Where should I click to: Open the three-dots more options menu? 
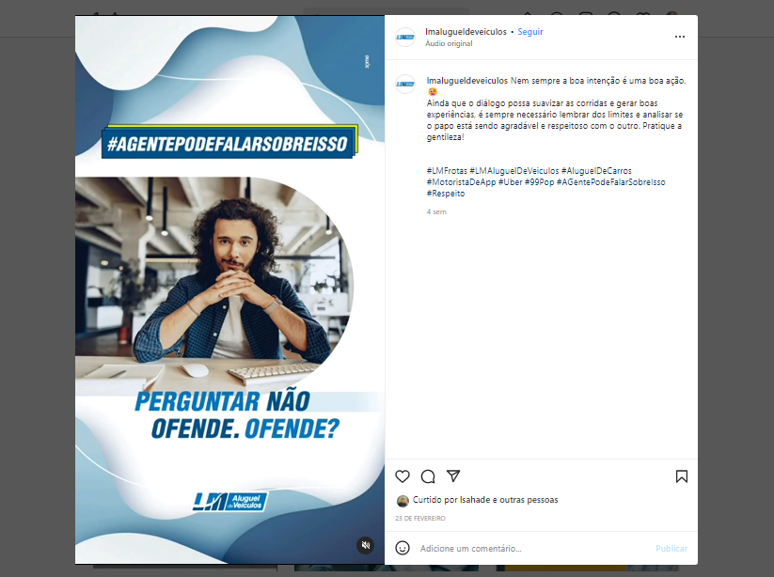pyautogui.click(x=680, y=37)
